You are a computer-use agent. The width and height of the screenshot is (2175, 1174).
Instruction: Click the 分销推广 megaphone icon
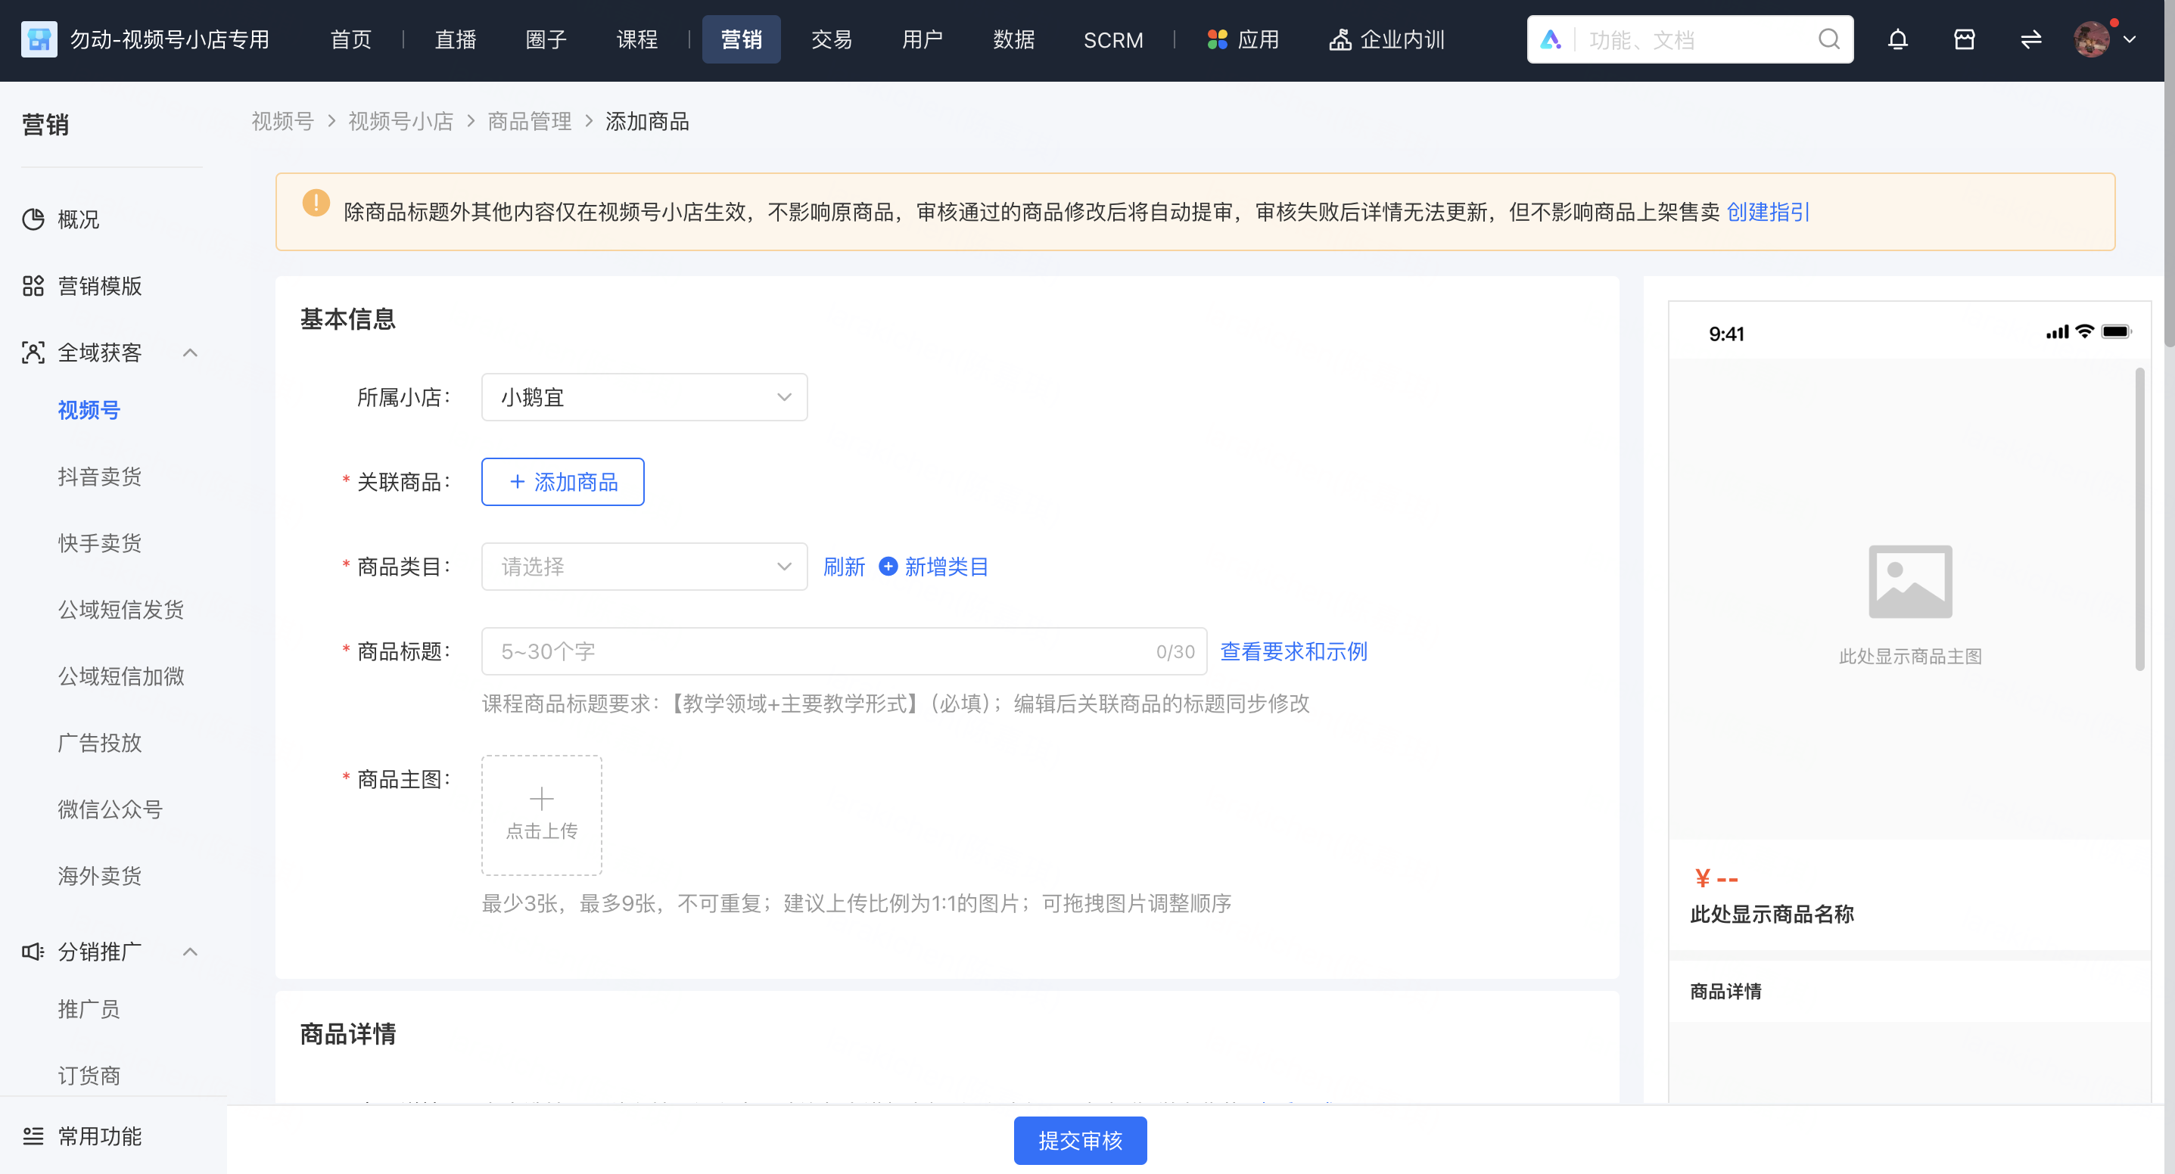pyautogui.click(x=33, y=951)
